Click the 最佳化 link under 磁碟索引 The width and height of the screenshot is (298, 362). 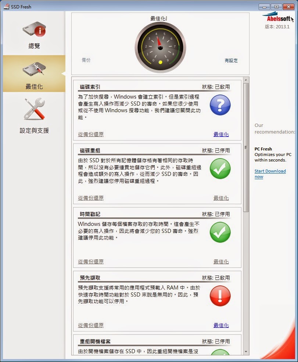point(221,134)
